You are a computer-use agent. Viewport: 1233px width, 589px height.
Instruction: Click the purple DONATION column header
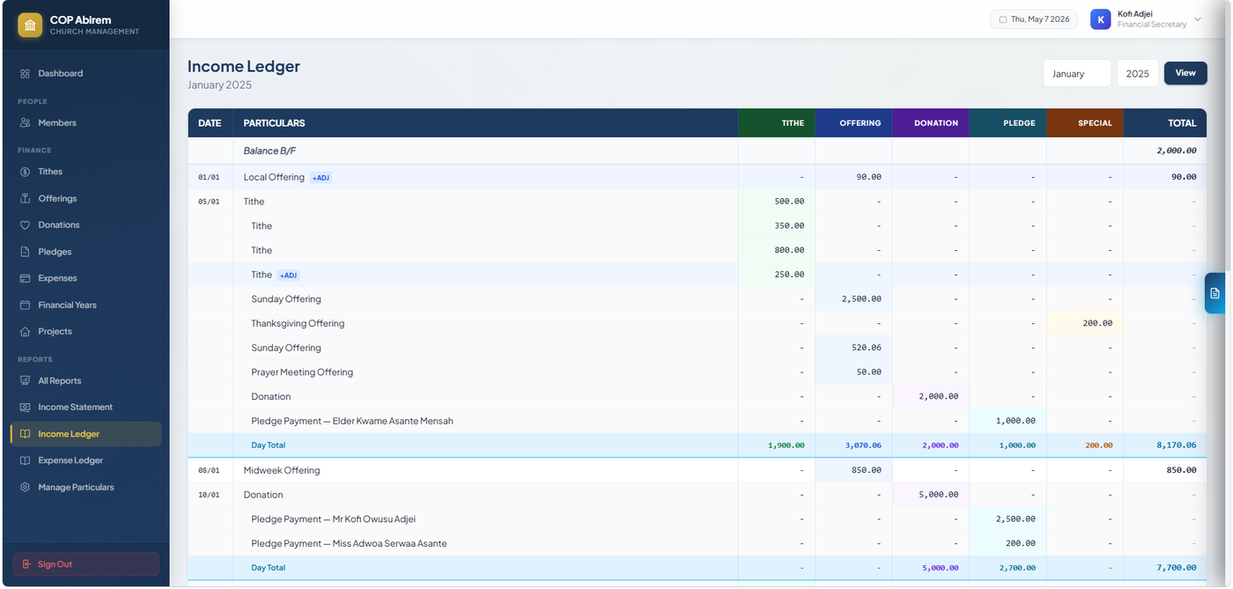(x=931, y=123)
